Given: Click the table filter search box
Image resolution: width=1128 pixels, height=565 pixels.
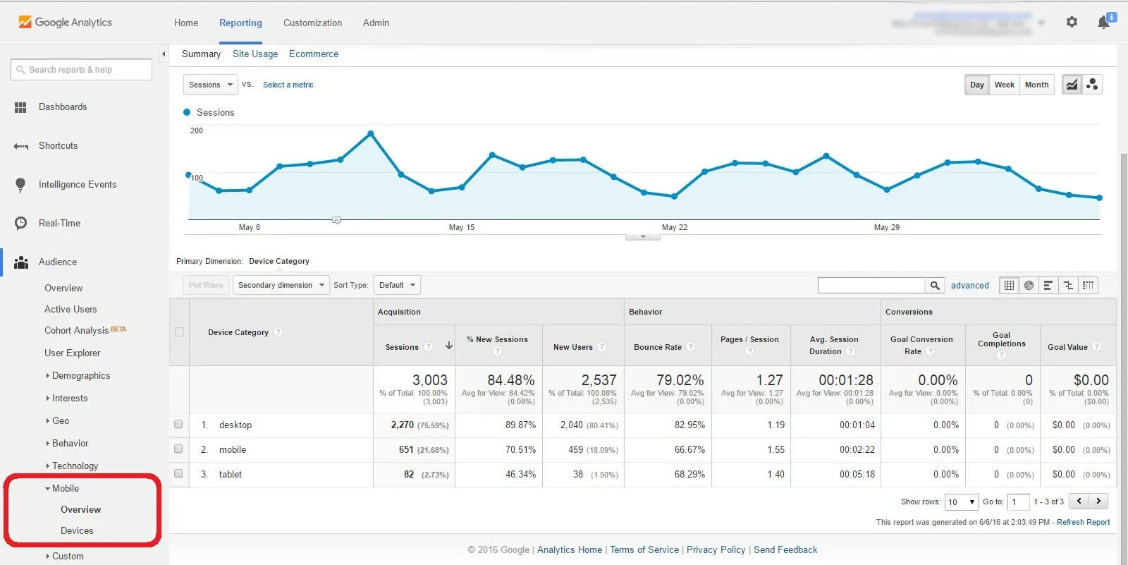Looking at the screenshot, I should [x=871, y=285].
